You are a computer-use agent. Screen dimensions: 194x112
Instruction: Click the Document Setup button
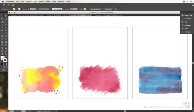pos(96,9)
